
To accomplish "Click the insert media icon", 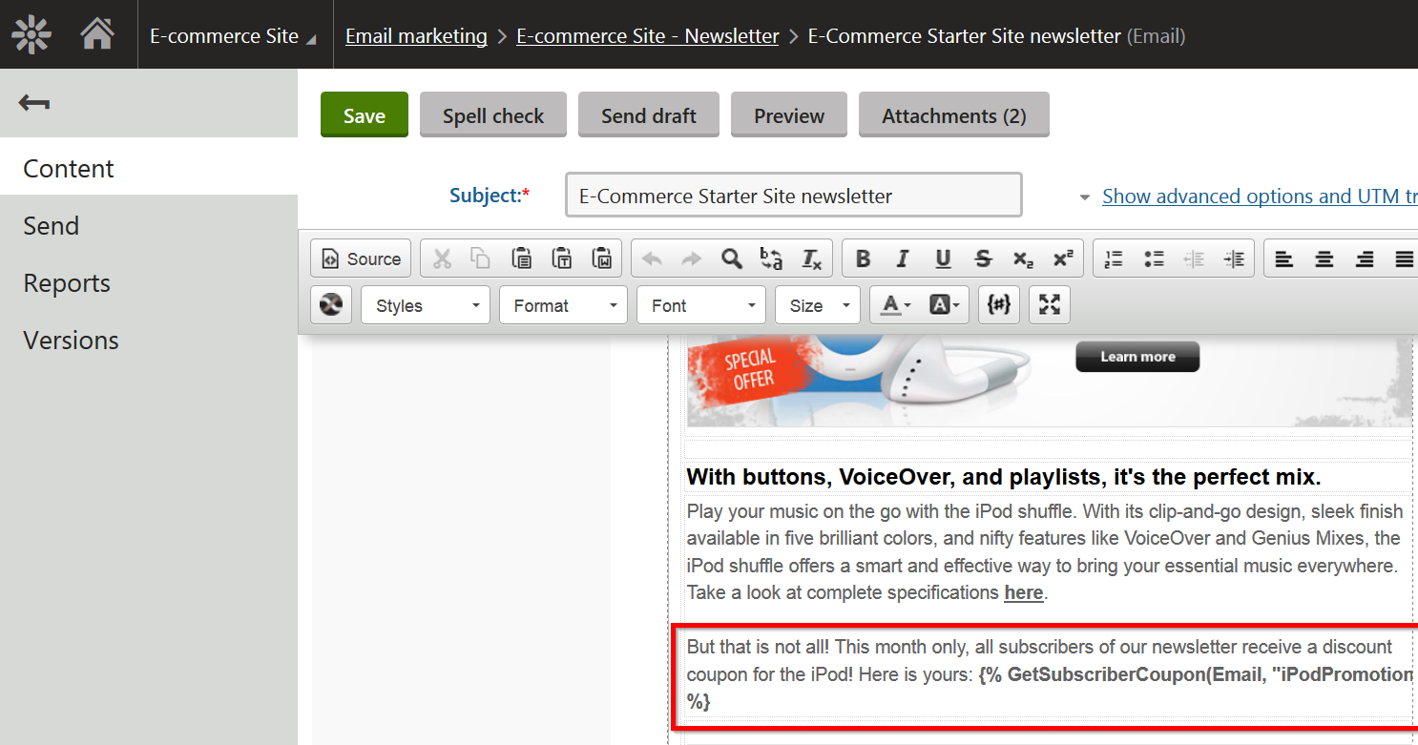I will point(331,305).
